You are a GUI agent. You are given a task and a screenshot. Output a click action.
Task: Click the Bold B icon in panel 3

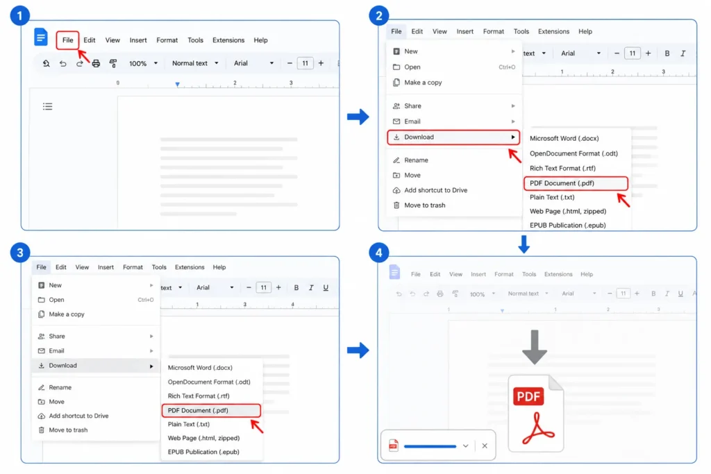pos(296,288)
